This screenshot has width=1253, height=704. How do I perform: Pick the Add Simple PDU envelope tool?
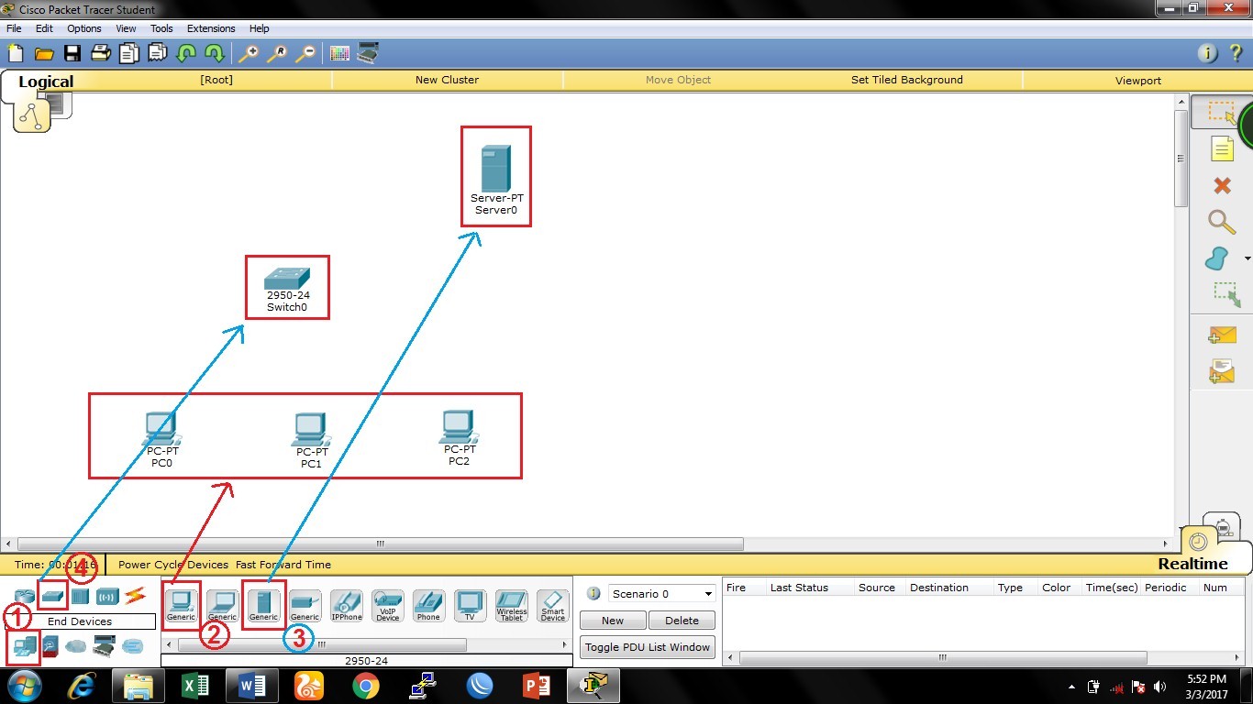(1221, 334)
